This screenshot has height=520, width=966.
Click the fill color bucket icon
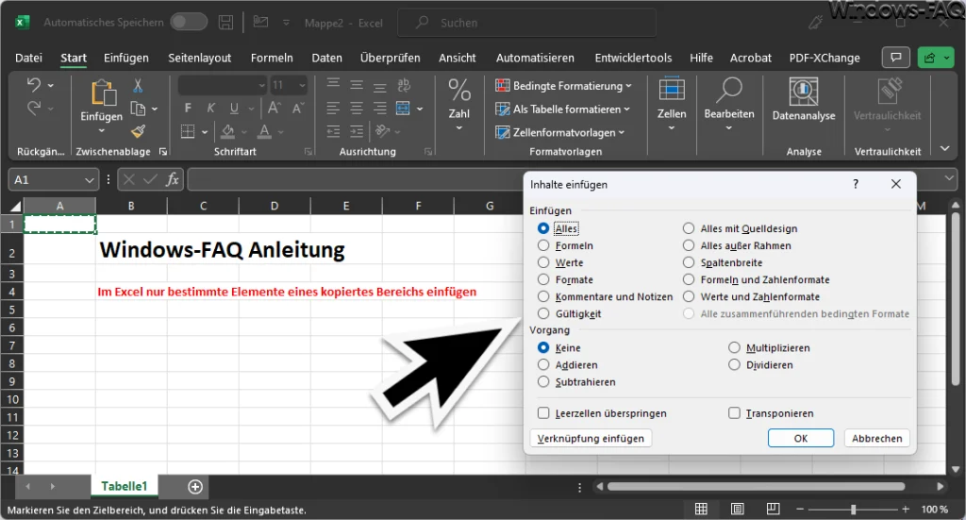coord(228,131)
